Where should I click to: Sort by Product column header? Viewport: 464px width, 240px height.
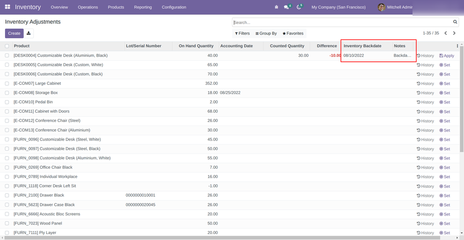pyautogui.click(x=69, y=46)
